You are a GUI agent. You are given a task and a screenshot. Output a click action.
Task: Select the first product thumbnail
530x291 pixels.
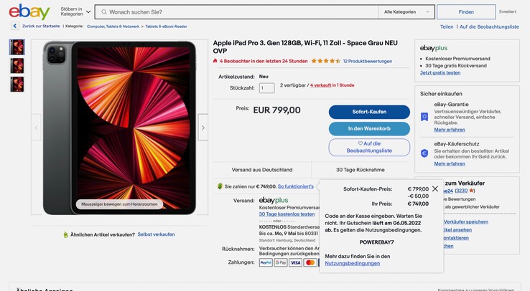pyautogui.click(x=17, y=47)
